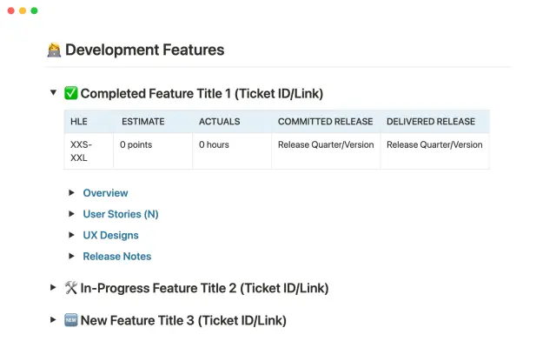Expand New Feature Title 3 toggle arrow
Screen dimensions: 556x348
(53, 319)
